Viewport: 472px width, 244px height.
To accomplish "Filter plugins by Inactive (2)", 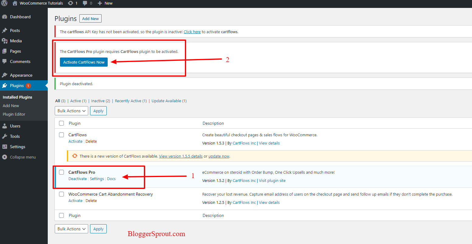I will 101,101.
